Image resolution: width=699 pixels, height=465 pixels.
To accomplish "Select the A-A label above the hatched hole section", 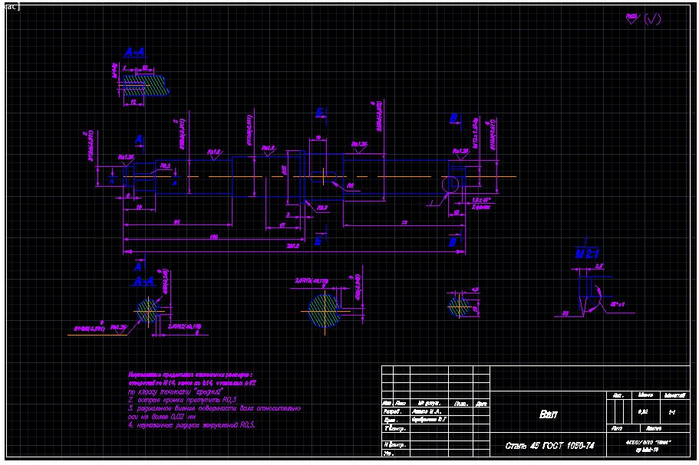I will (135, 53).
